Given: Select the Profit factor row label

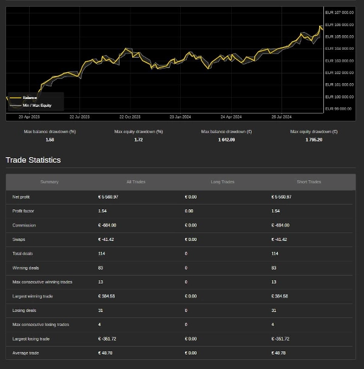Looking at the screenshot, I should (23, 211).
